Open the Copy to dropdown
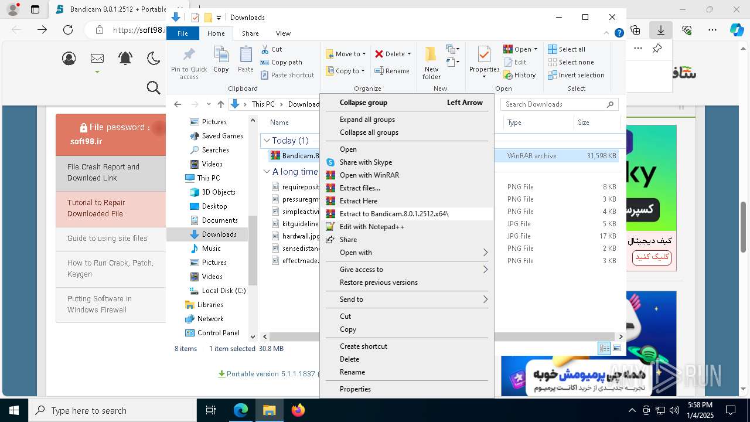750x422 pixels. pos(346,71)
